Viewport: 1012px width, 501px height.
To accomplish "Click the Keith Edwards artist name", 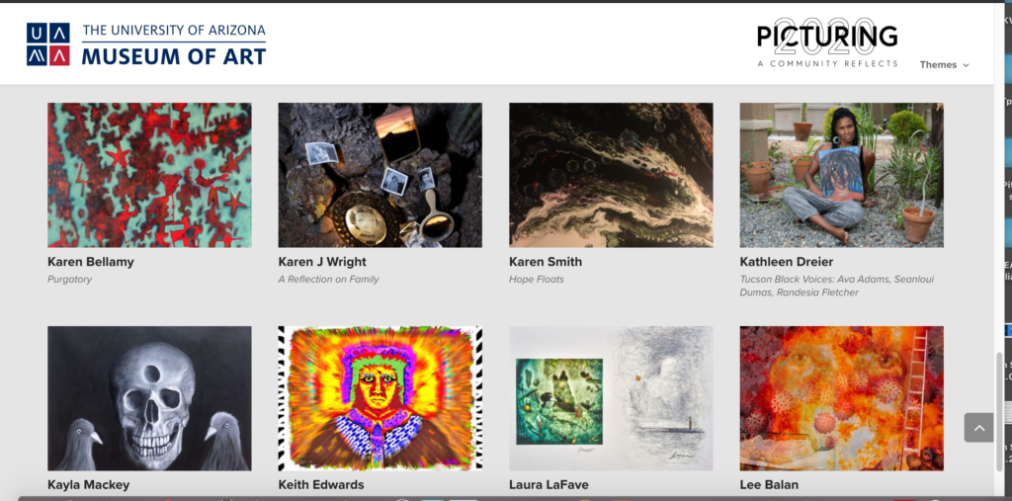I will click(321, 484).
